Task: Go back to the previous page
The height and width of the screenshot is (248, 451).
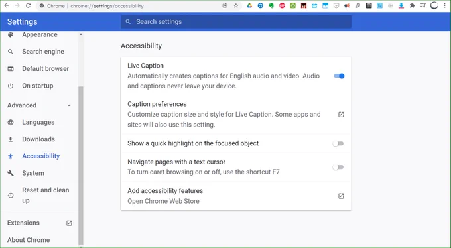Action: [x=7, y=5]
